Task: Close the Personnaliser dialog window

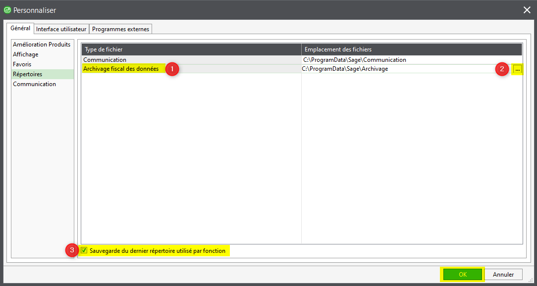Action: (527, 10)
